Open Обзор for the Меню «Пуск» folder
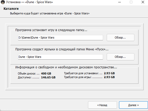 (x=121, y=57)
